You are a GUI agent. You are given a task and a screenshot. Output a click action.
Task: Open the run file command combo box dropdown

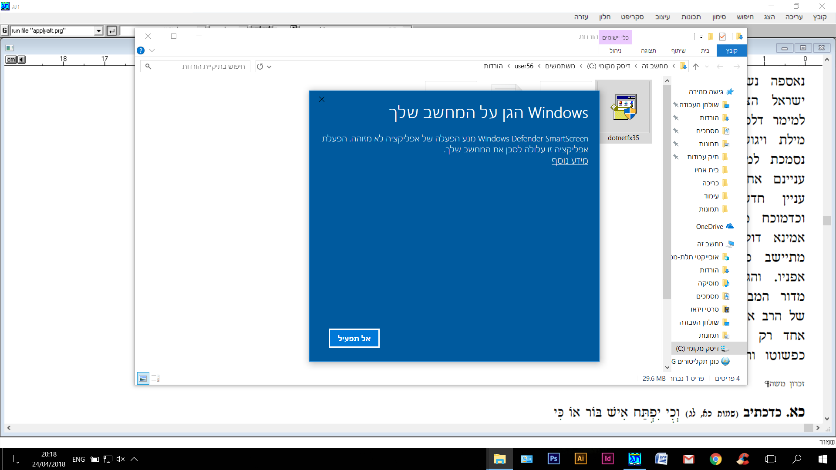click(99, 30)
